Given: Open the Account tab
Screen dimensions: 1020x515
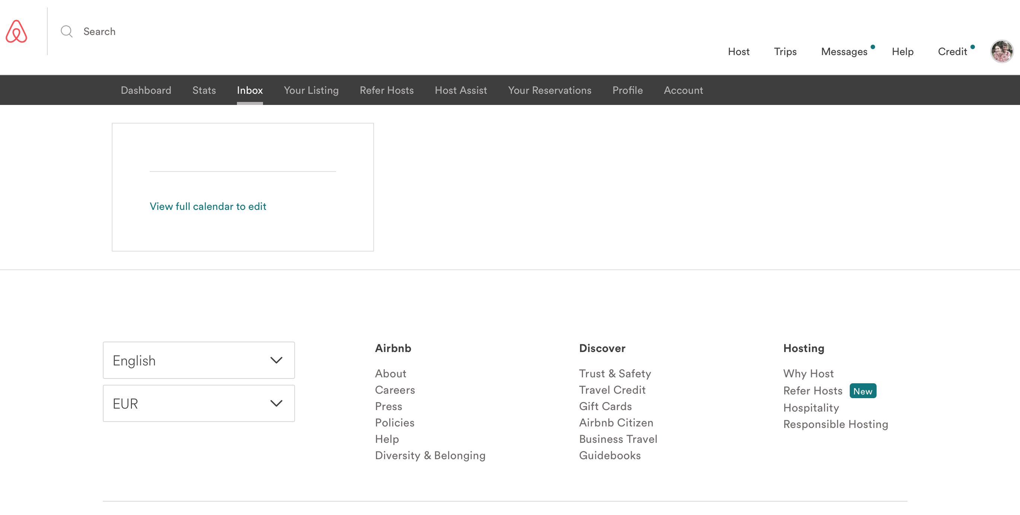Looking at the screenshot, I should click(x=684, y=90).
